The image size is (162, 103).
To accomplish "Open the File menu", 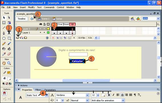I will (x=3, y=7).
